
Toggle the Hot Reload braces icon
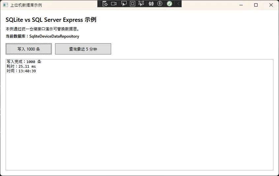click(x=151, y=4)
